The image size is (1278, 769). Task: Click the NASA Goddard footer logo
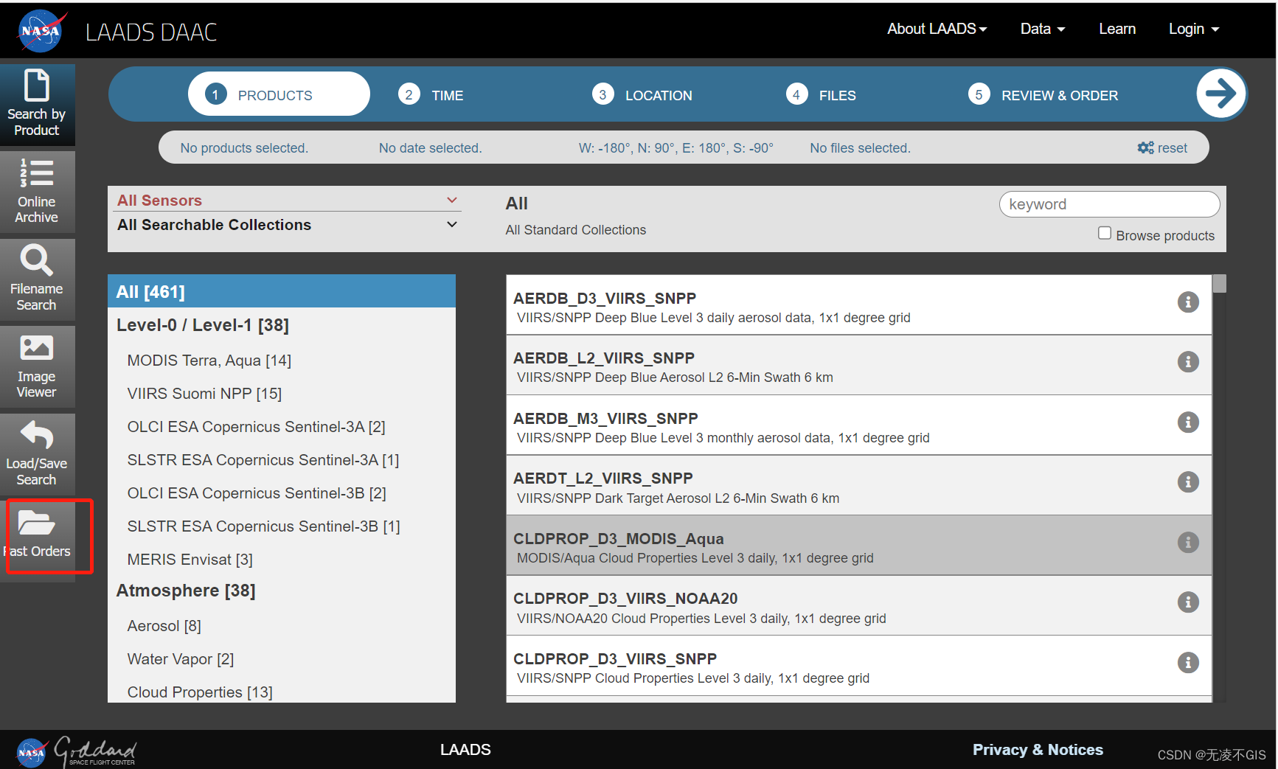point(76,751)
